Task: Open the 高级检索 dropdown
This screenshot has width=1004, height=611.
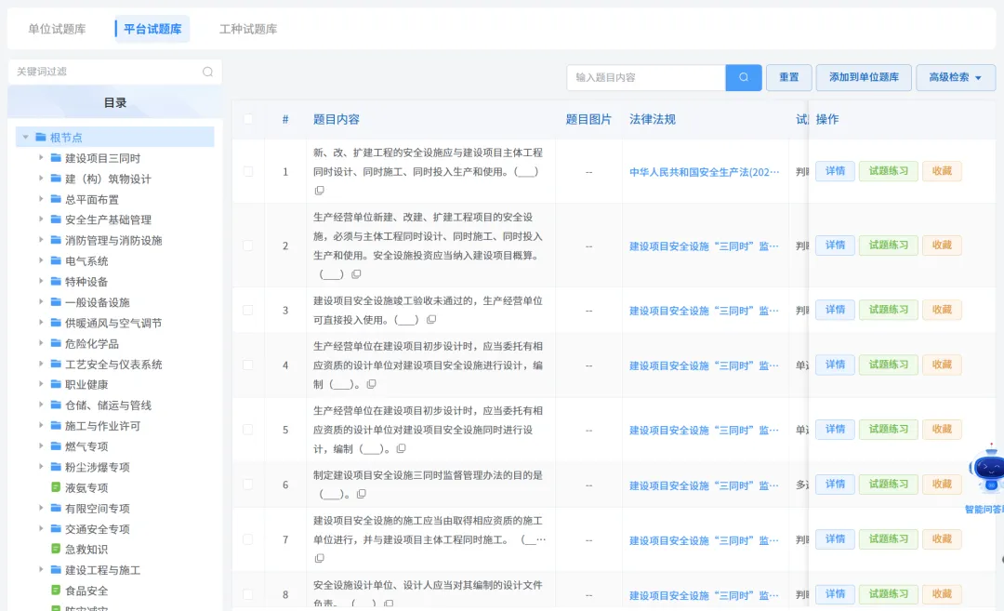Action: point(956,77)
